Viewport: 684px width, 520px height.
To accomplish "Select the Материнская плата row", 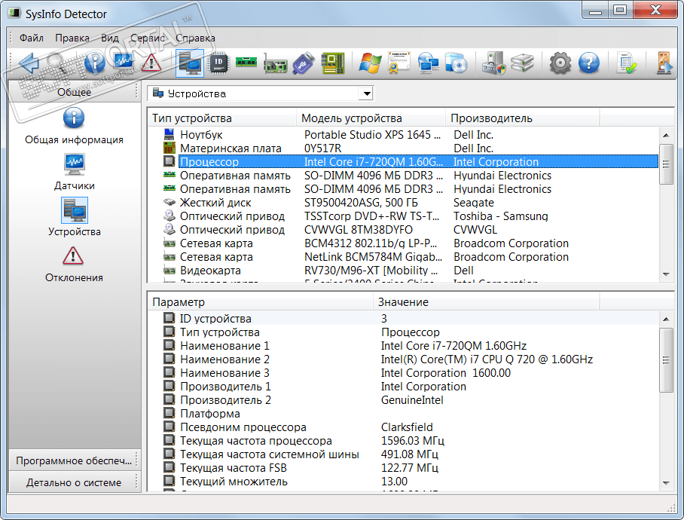I will pos(404,148).
